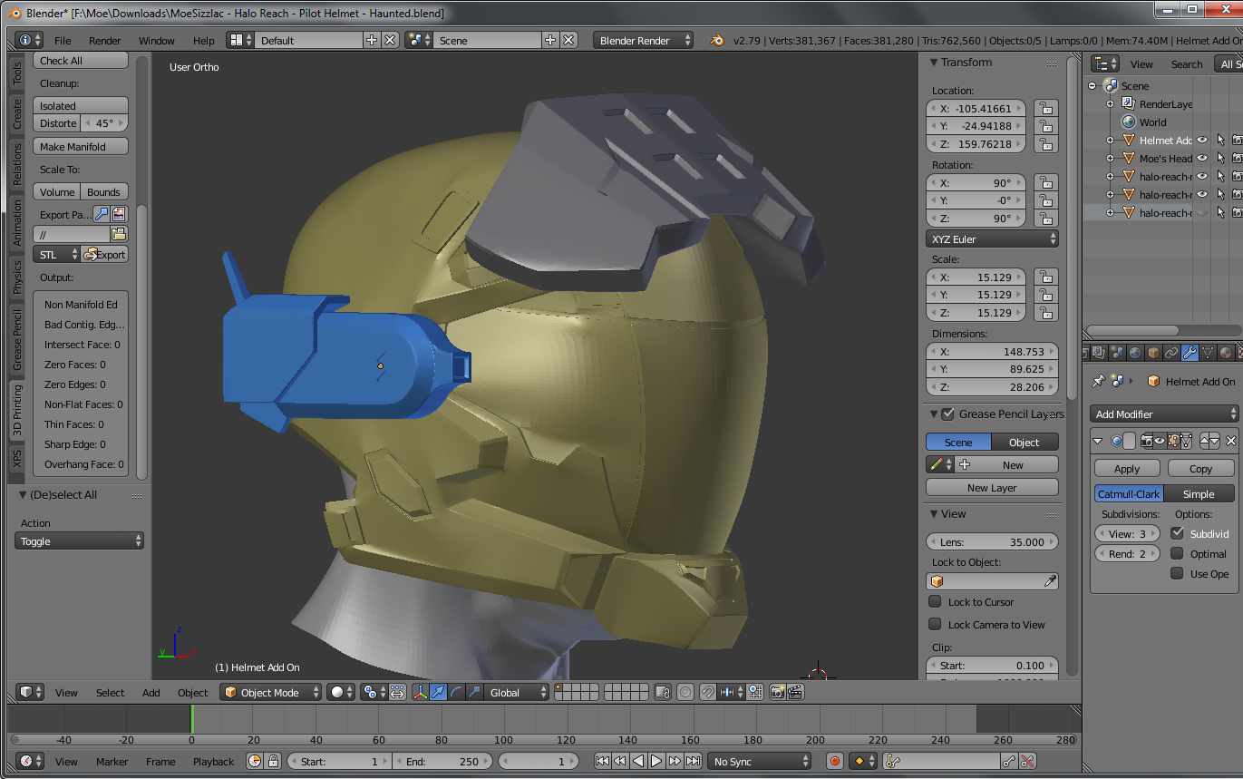Screen dimensions: 1243x779
Task: Jump to the timeline's last frame
Action: (693, 761)
